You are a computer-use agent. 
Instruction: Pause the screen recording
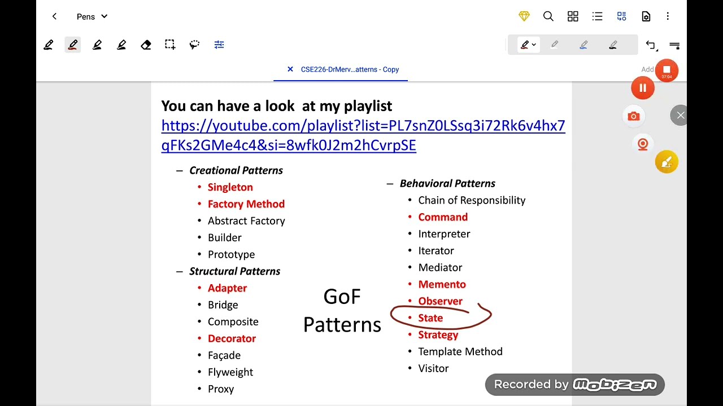643,88
